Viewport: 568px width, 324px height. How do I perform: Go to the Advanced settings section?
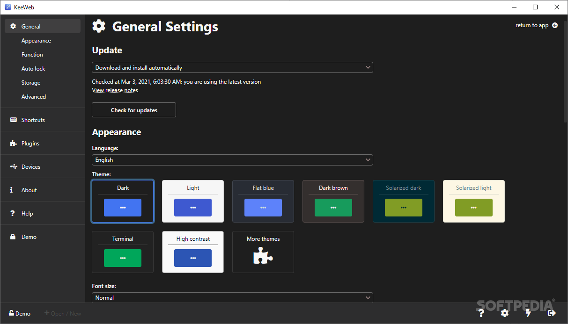point(34,97)
